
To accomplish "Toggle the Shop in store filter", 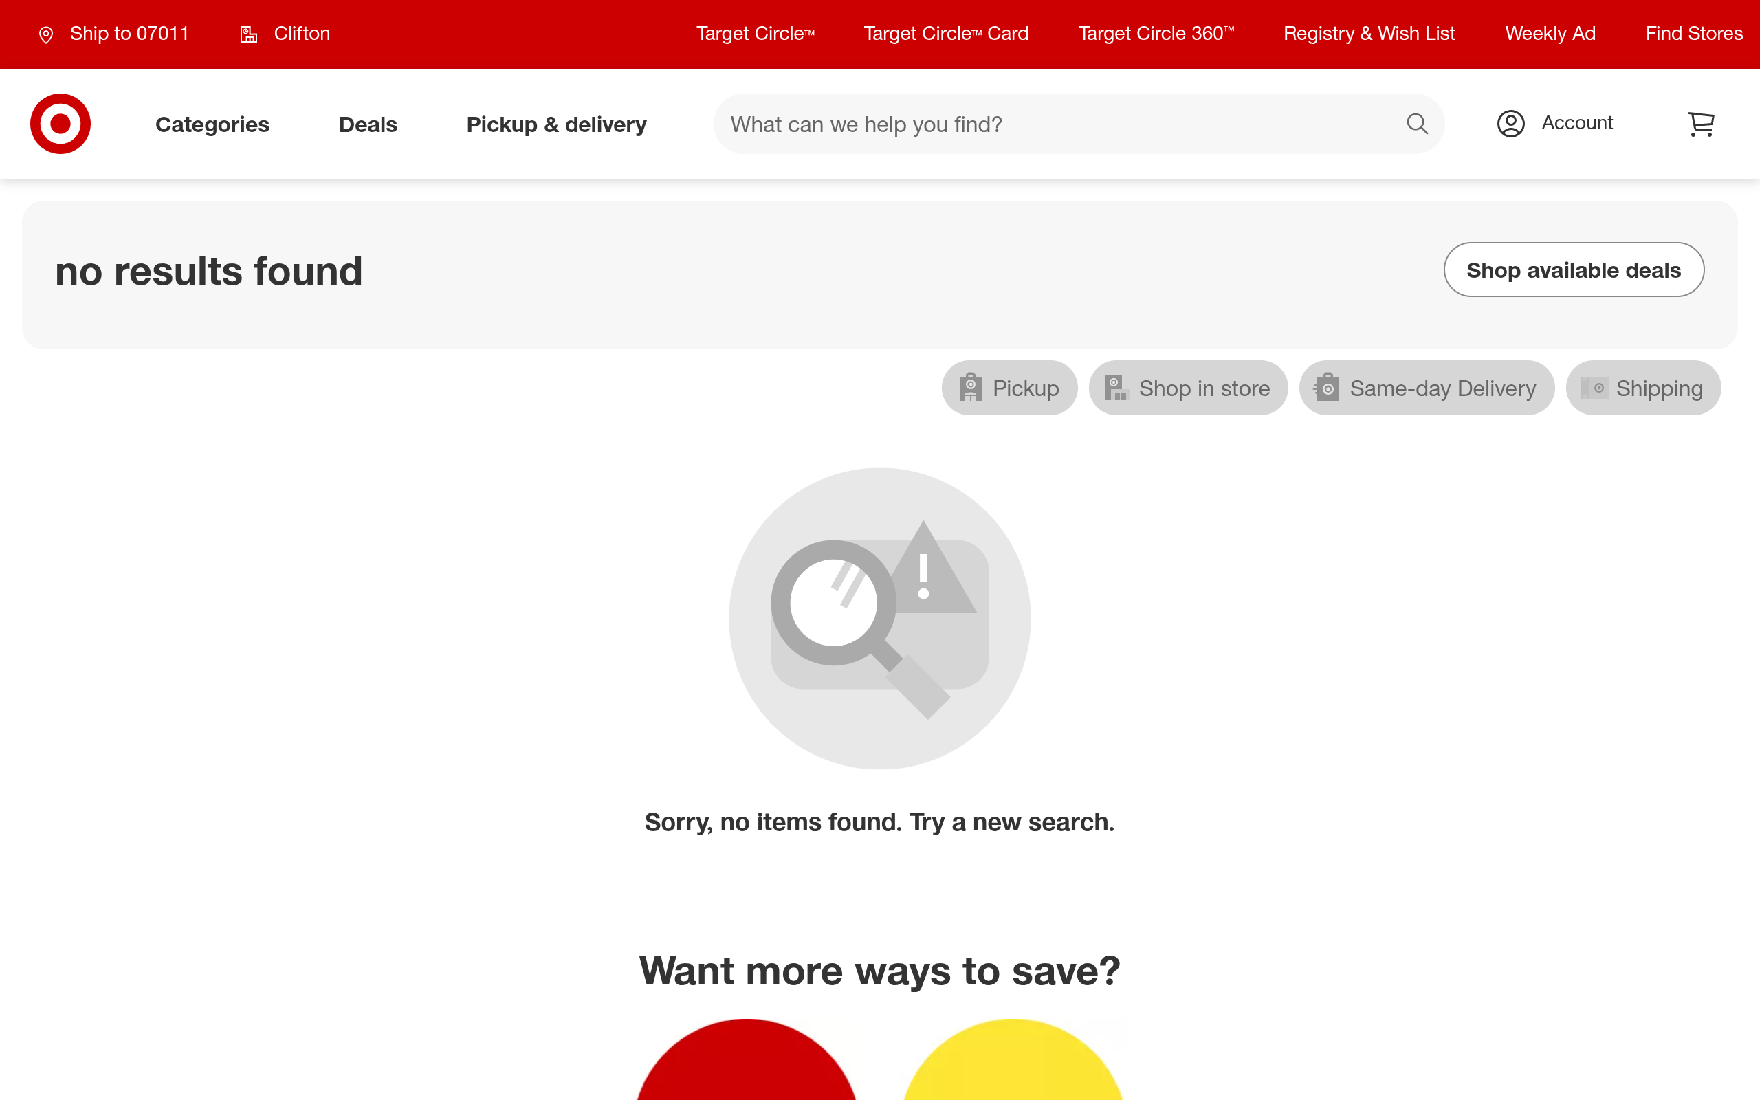I will [x=1189, y=388].
